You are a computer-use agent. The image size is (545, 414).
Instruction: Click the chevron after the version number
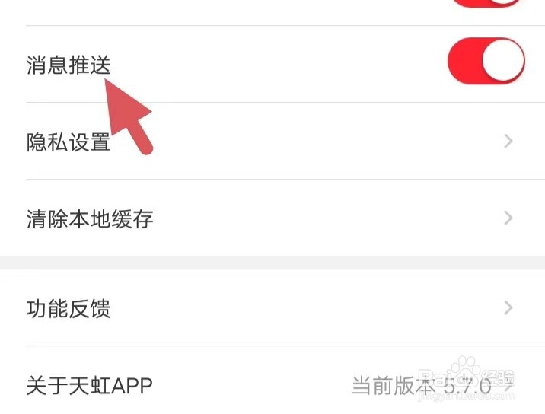(x=508, y=385)
